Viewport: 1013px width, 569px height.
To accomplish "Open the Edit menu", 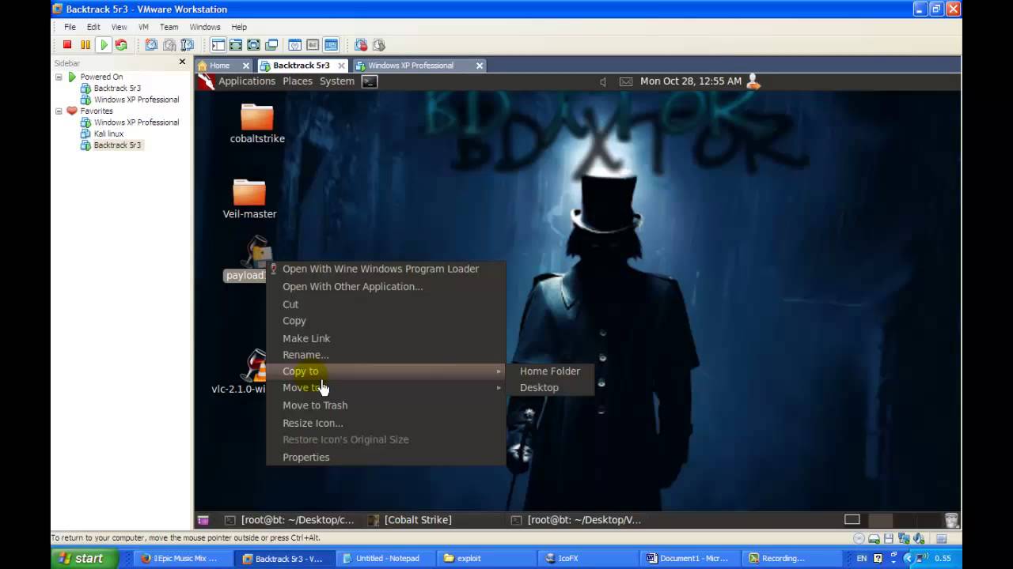I will 93,27.
